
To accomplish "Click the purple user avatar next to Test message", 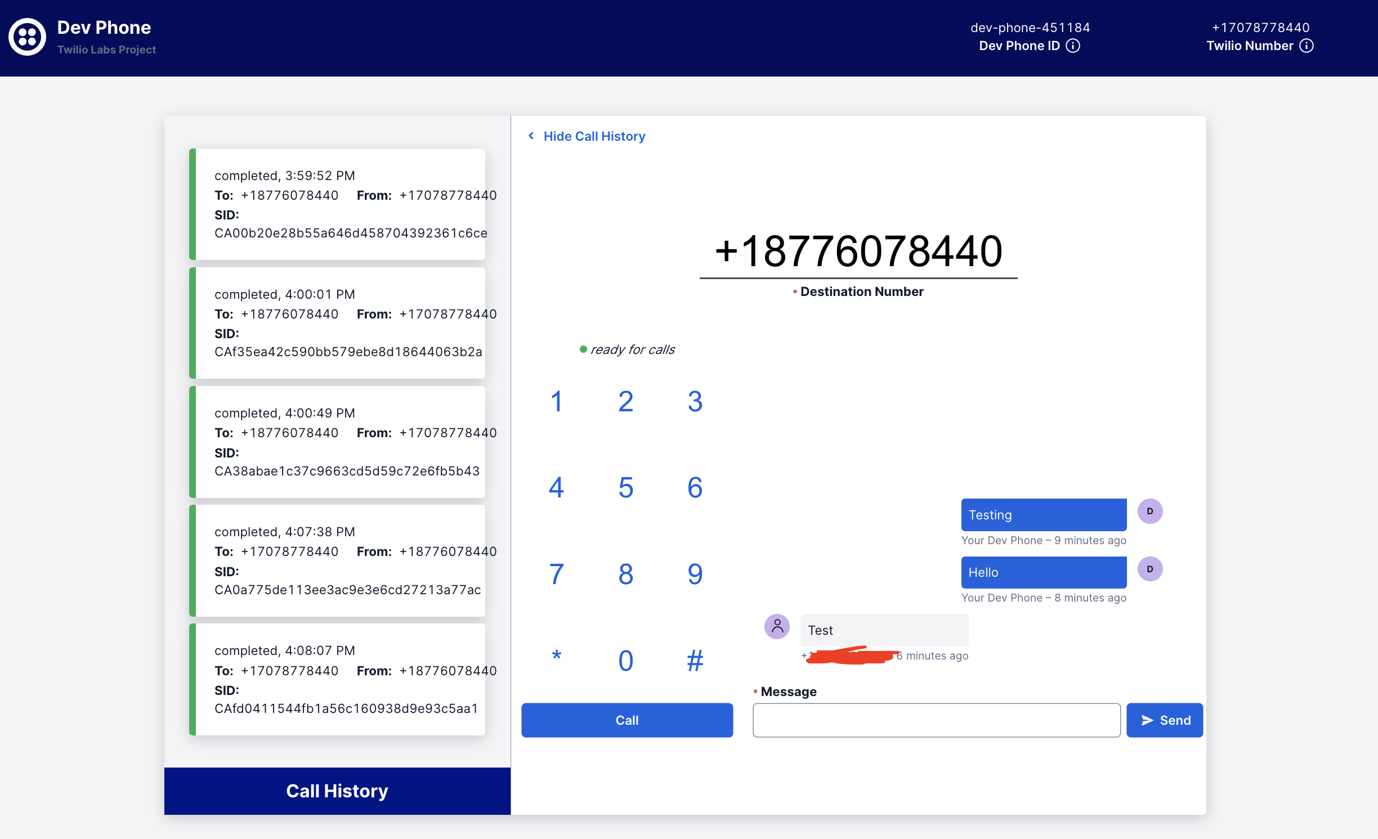I will [x=777, y=626].
